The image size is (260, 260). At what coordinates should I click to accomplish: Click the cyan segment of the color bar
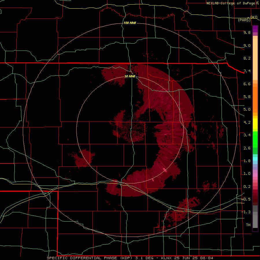(x=255, y=159)
